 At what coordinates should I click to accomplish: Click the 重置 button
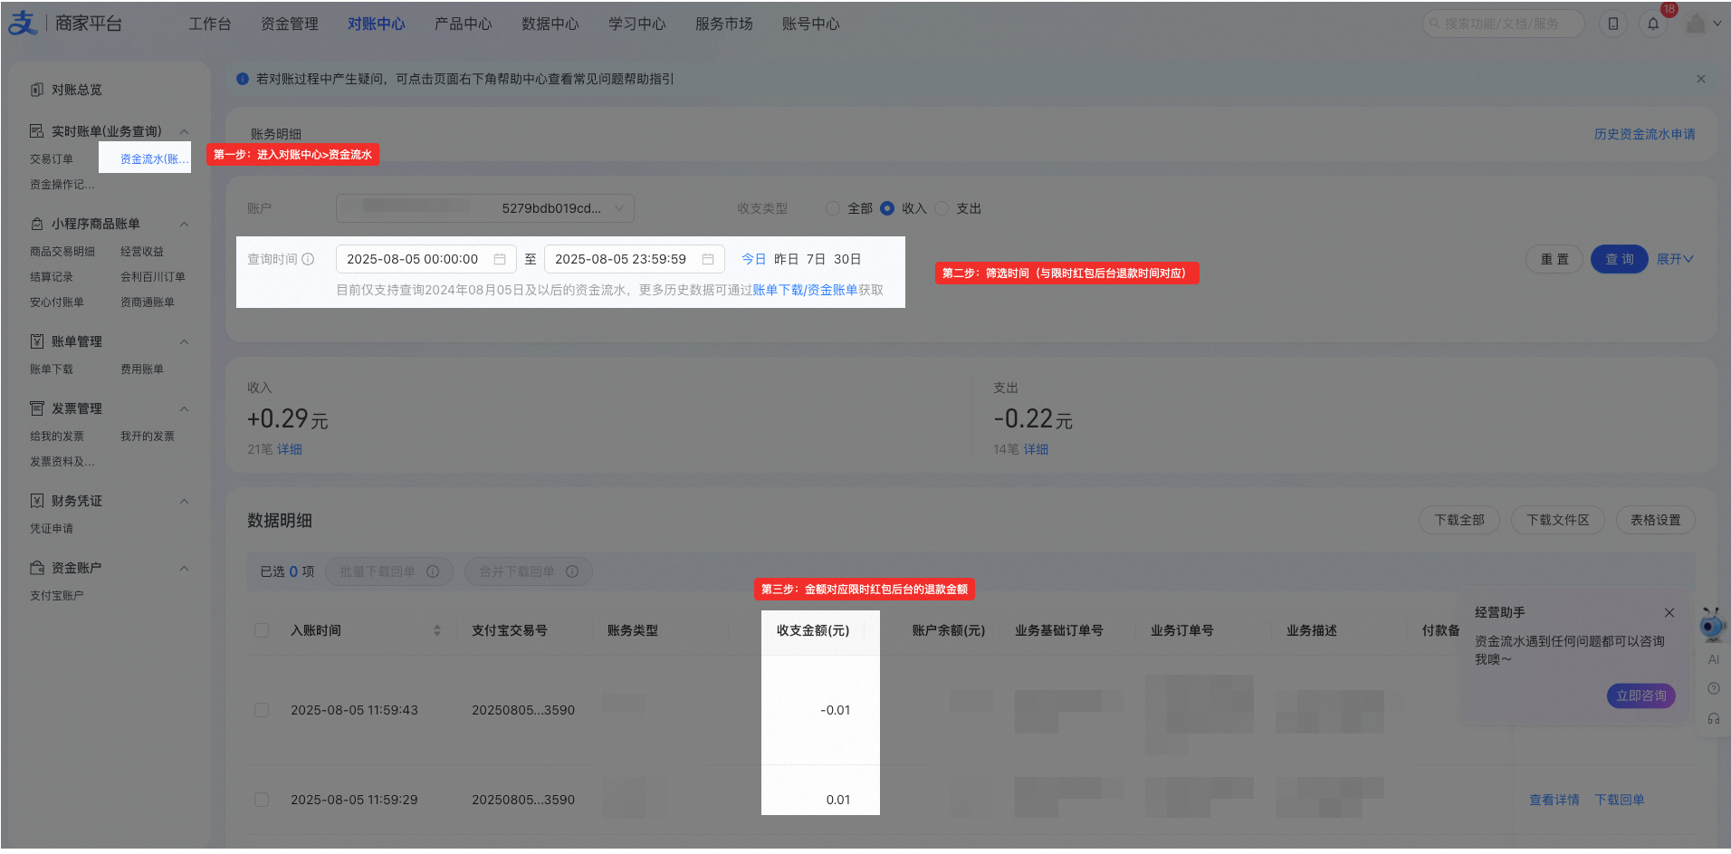[1554, 259]
